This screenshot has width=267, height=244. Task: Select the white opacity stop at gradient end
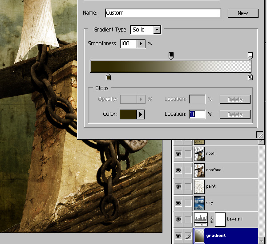[x=250, y=56]
